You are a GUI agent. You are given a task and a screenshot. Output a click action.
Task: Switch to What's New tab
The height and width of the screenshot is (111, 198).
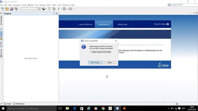pos(122,24)
